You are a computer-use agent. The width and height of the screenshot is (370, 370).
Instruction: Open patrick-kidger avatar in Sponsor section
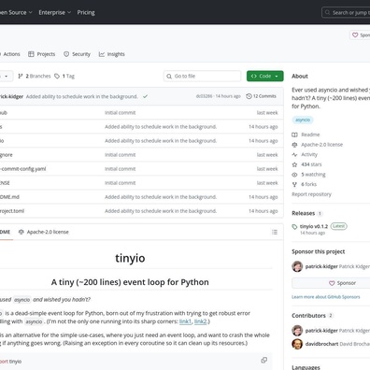pos(297,266)
